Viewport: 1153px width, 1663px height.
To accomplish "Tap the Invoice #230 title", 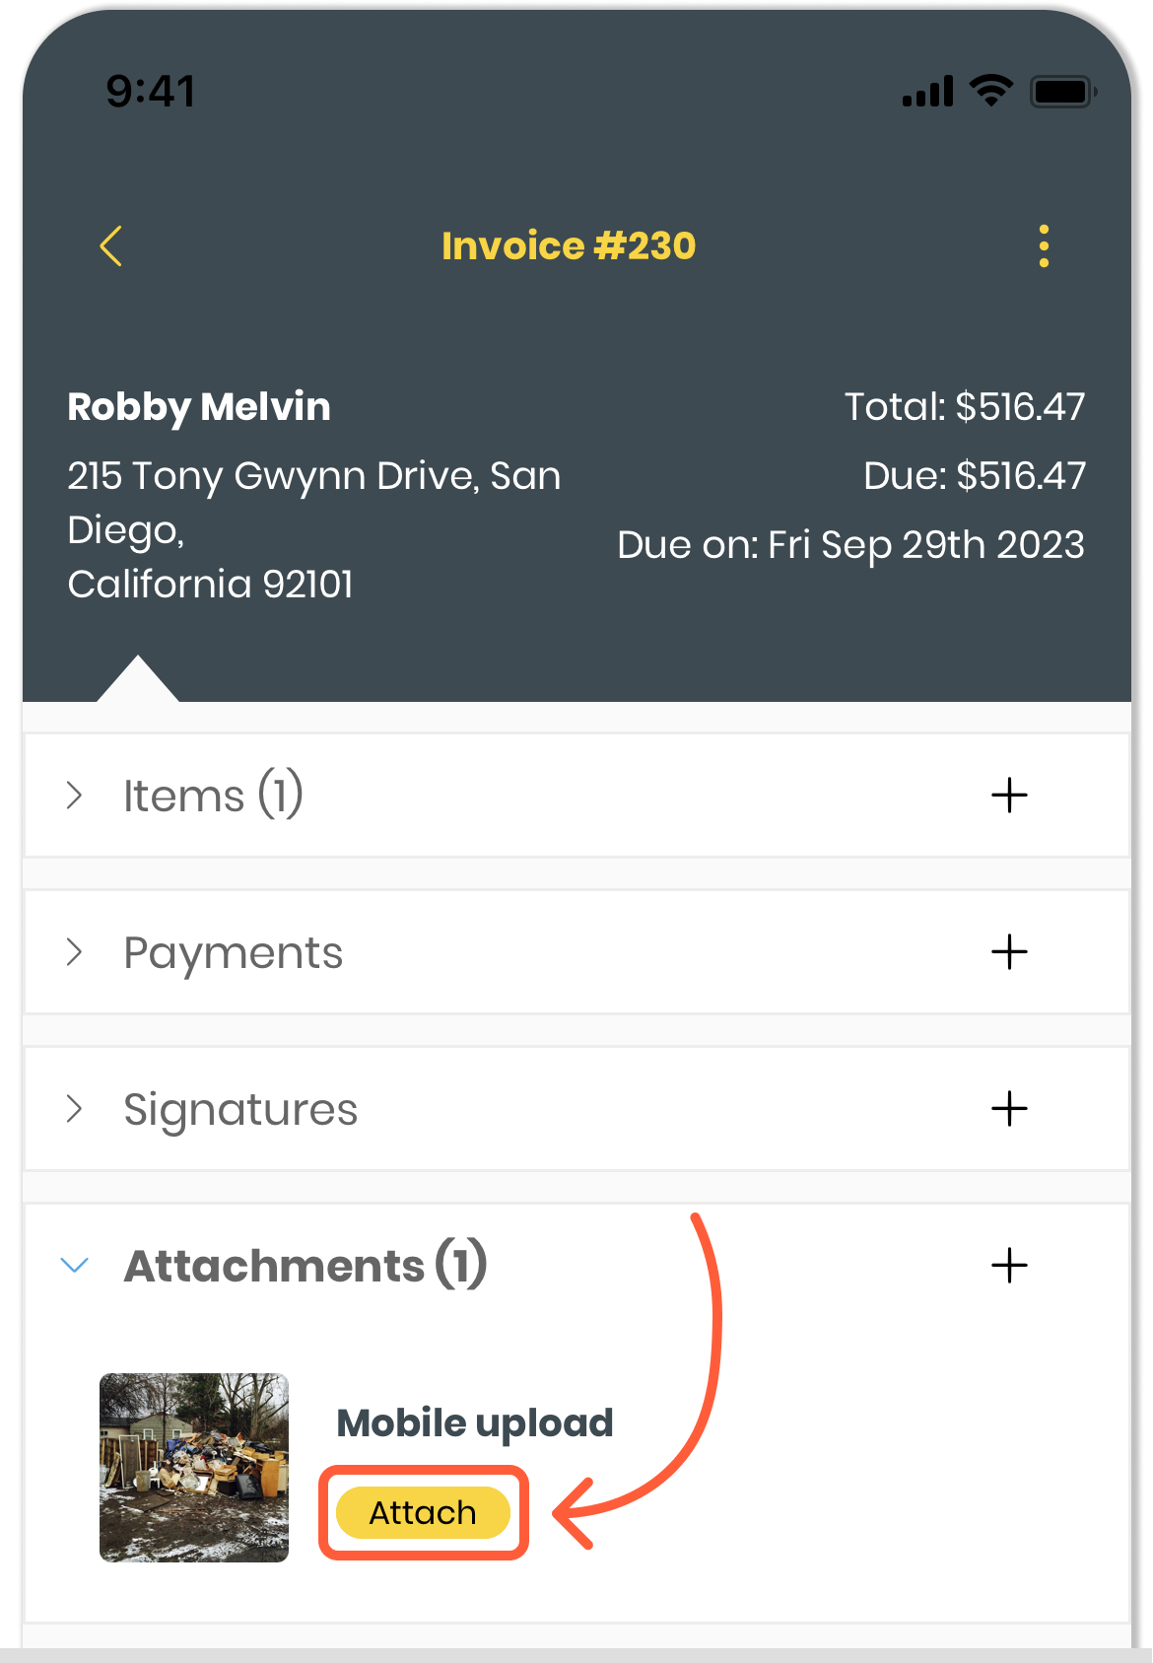I will (x=569, y=246).
